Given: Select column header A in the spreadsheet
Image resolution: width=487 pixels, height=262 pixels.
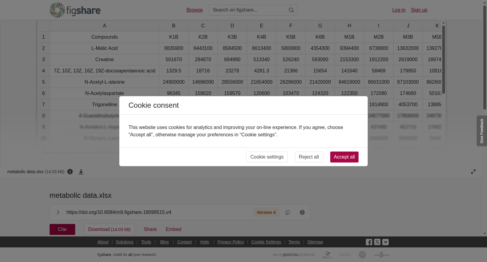Looking at the screenshot, I should tap(104, 26).
